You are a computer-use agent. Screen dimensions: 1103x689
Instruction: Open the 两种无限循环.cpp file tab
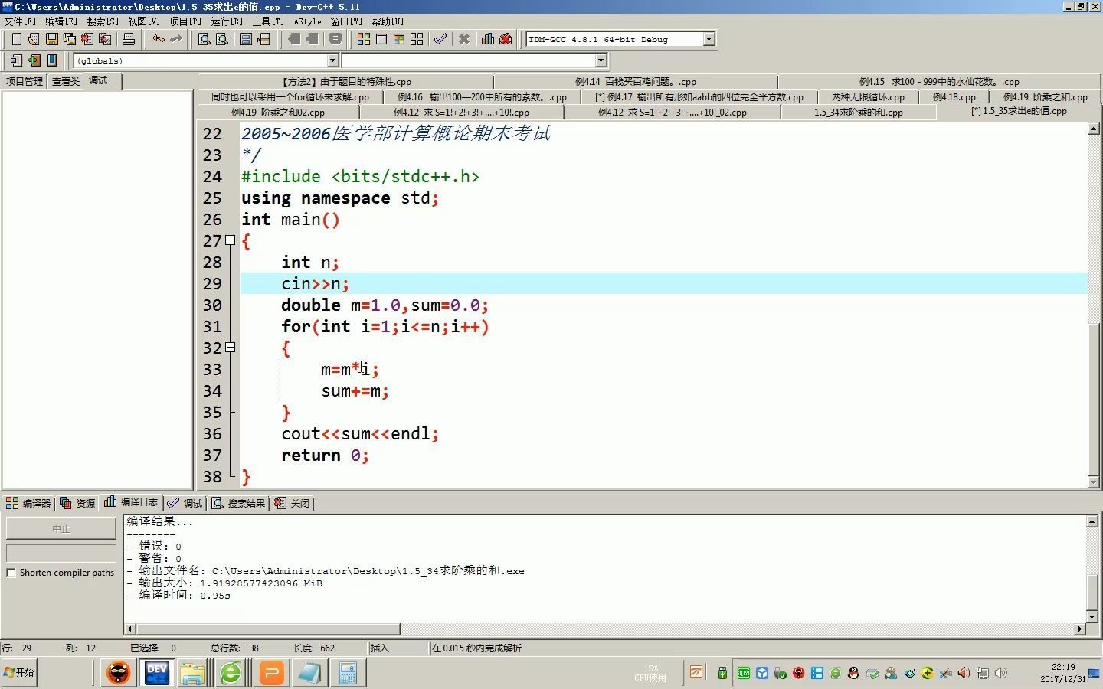868,97
